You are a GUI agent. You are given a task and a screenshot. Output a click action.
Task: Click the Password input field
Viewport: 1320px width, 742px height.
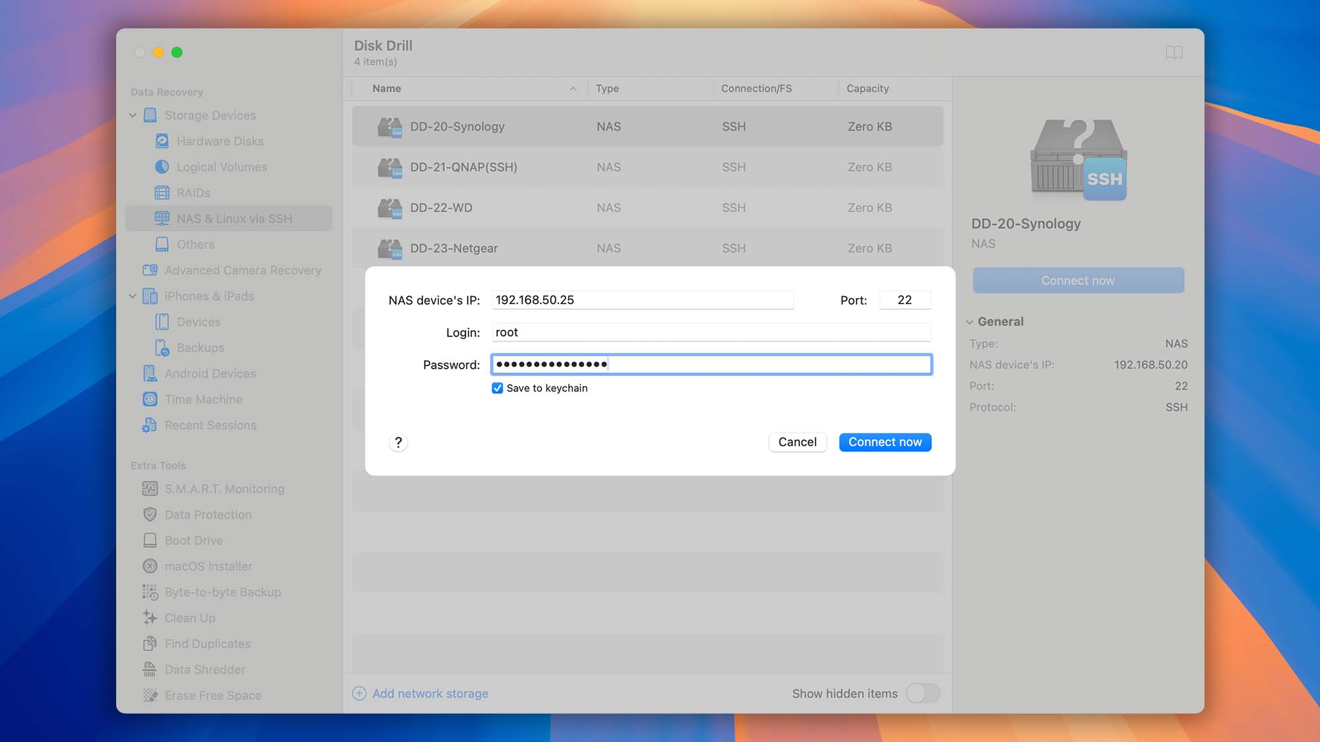[x=711, y=365]
